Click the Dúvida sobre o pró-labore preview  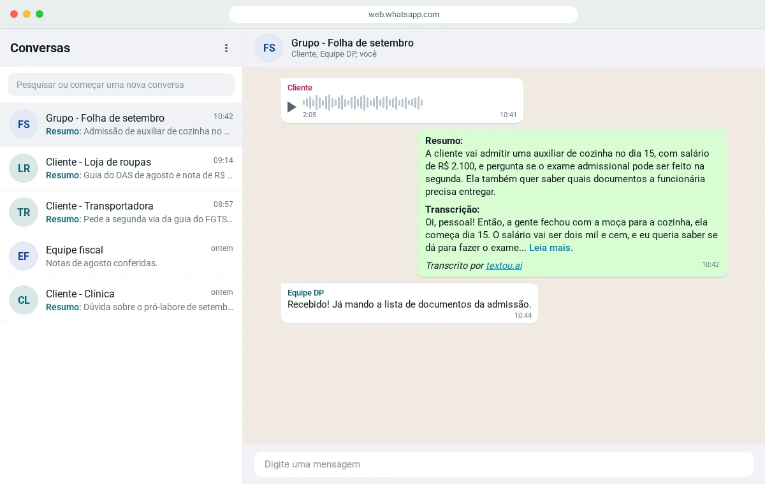(x=140, y=307)
